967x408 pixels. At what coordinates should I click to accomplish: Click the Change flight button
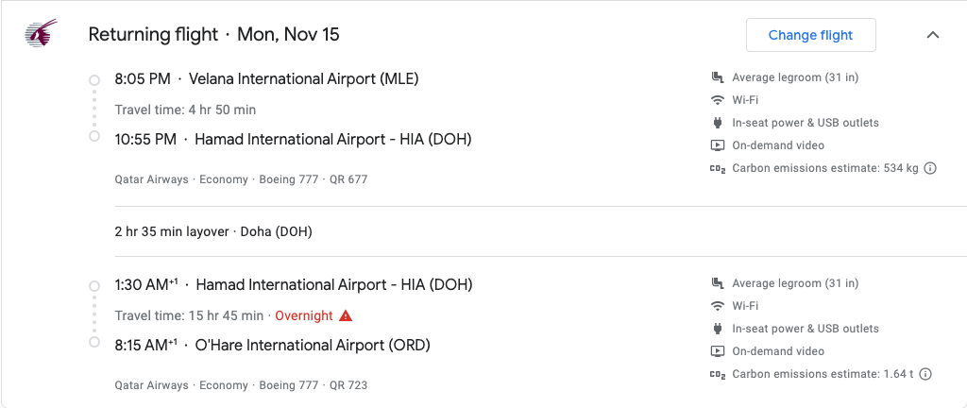click(810, 35)
